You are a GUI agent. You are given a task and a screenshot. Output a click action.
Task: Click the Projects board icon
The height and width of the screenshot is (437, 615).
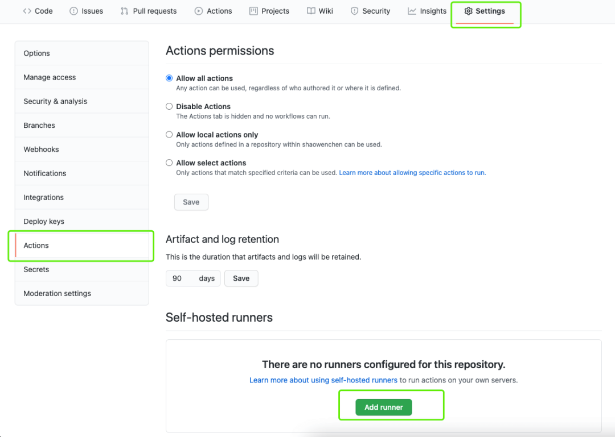(x=253, y=11)
